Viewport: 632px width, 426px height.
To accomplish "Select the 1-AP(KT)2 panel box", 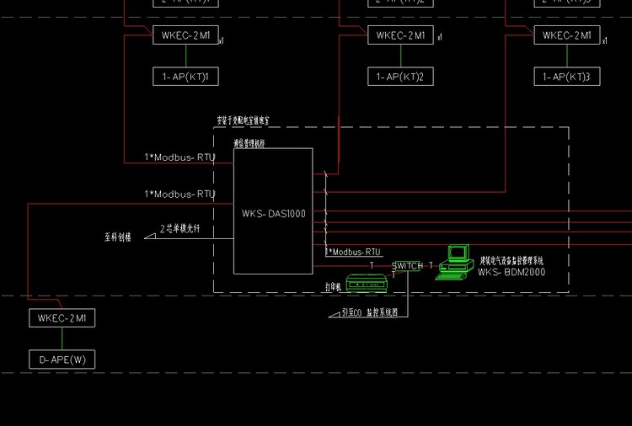I will click(400, 77).
